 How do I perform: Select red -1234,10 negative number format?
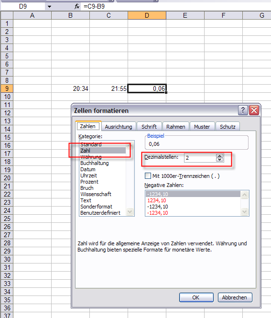(x=158, y=213)
